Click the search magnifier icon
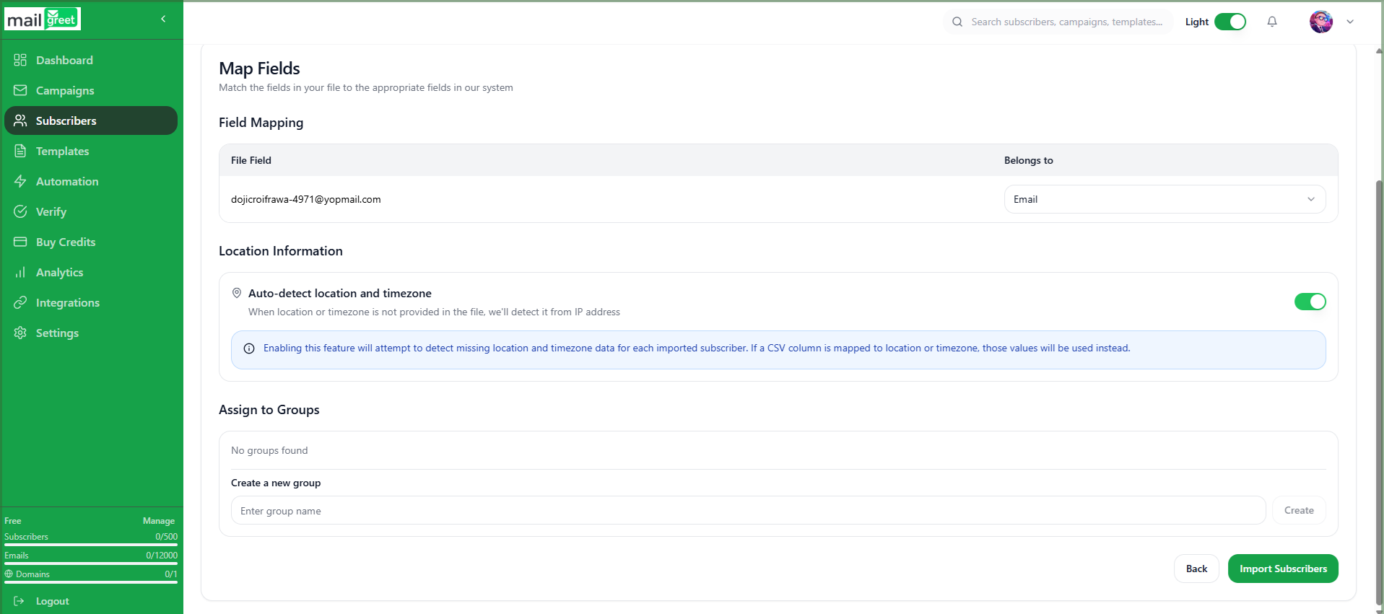Viewport: 1384px width, 614px height. (957, 22)
